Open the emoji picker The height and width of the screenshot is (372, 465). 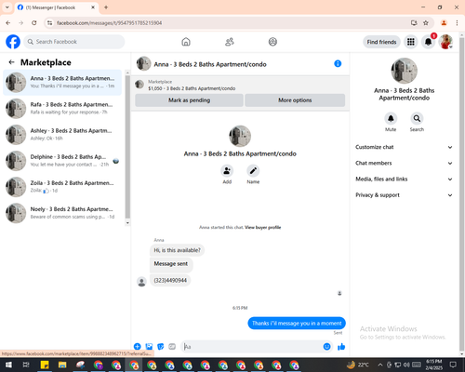pyautogui.click(x=326, y=347)
